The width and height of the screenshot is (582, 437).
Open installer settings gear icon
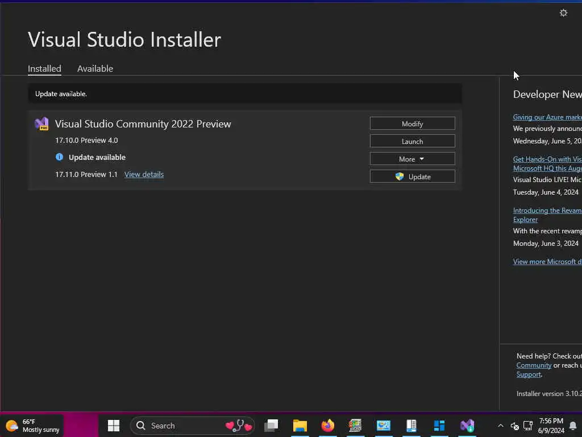coord(563,13)
